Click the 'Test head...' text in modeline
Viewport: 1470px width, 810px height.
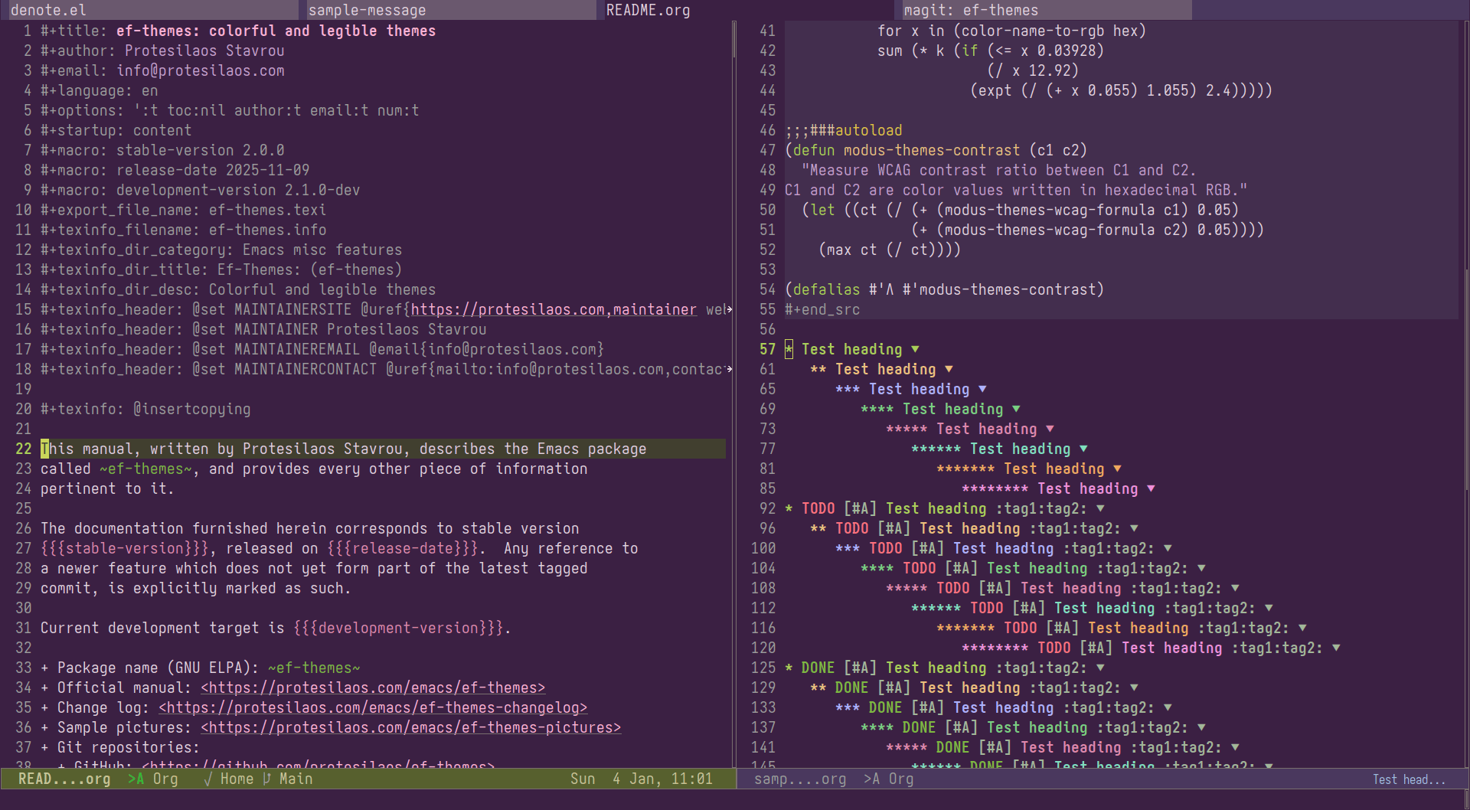[x=1408, y=779]
